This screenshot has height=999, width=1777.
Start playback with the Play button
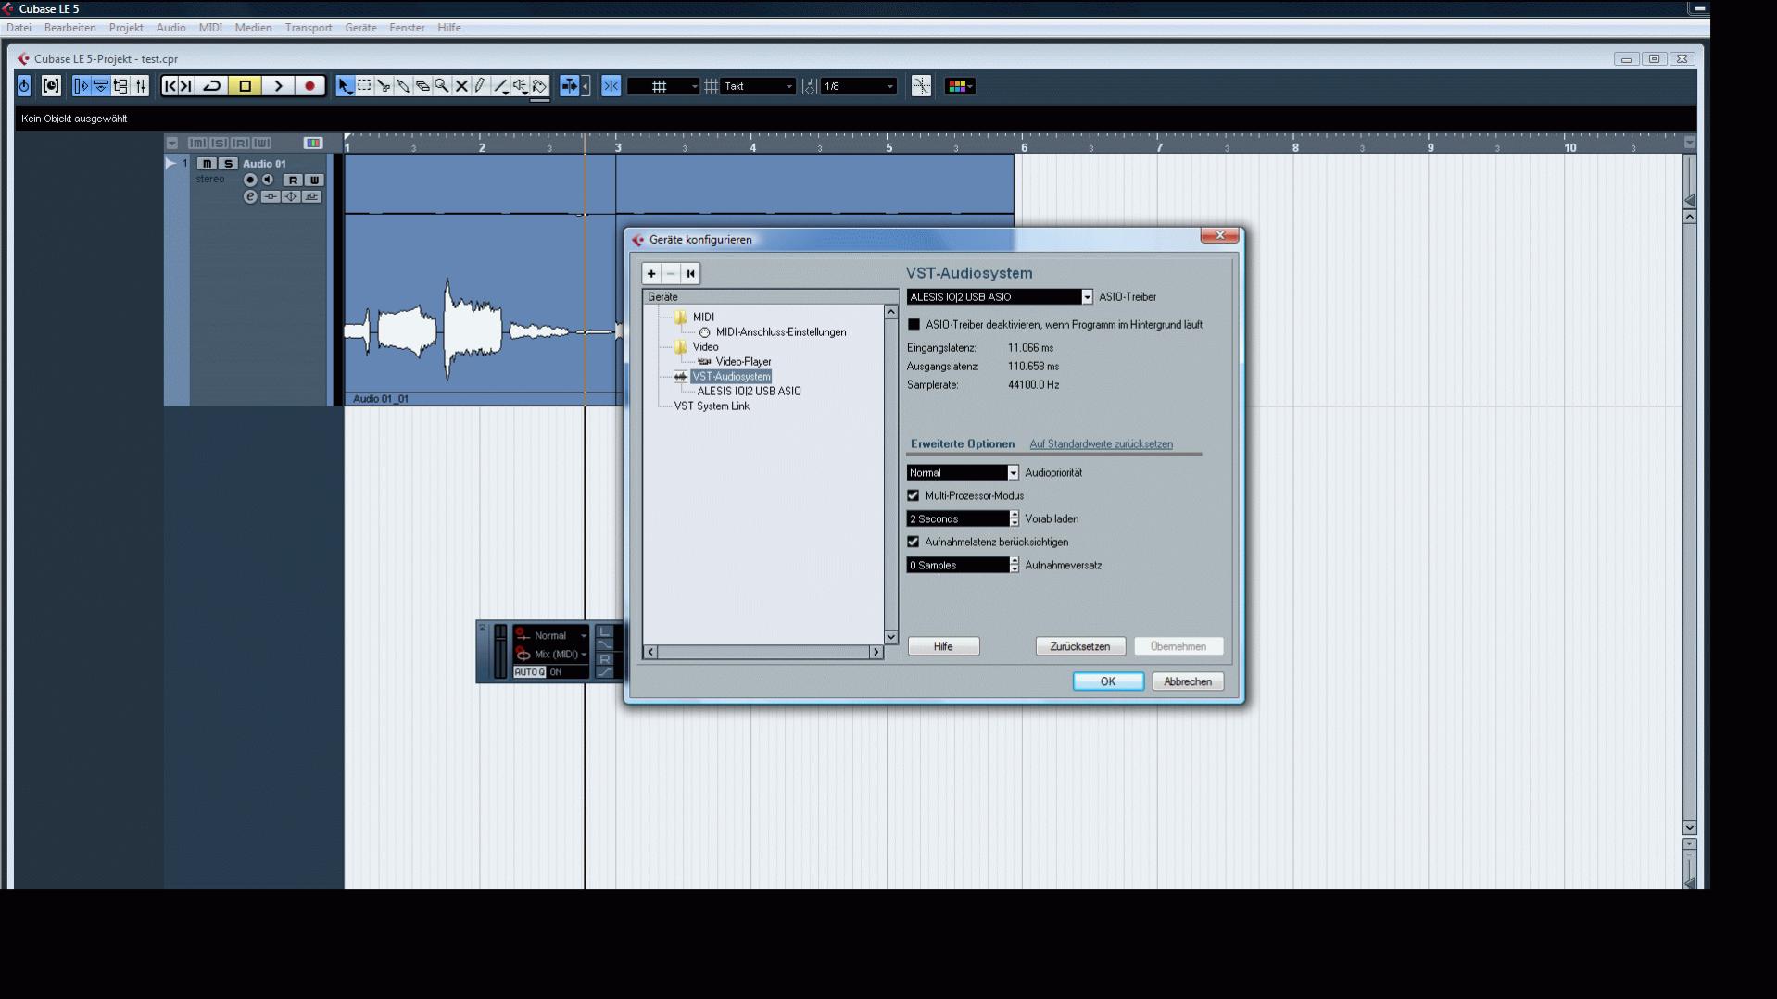click(x=278, y=86)
